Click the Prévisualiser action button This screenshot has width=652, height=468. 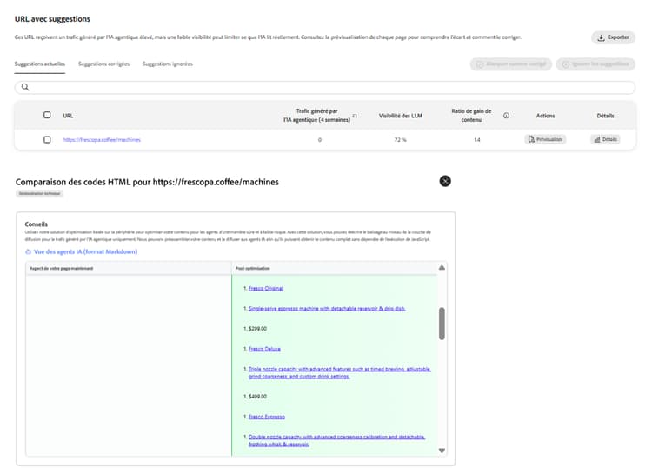coord(545,139)
